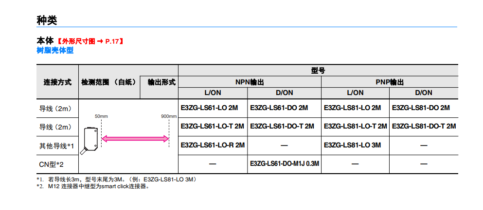Click the 其他导线*1 row label
This screenshot has width=483, height=210.
coord(56,145)
